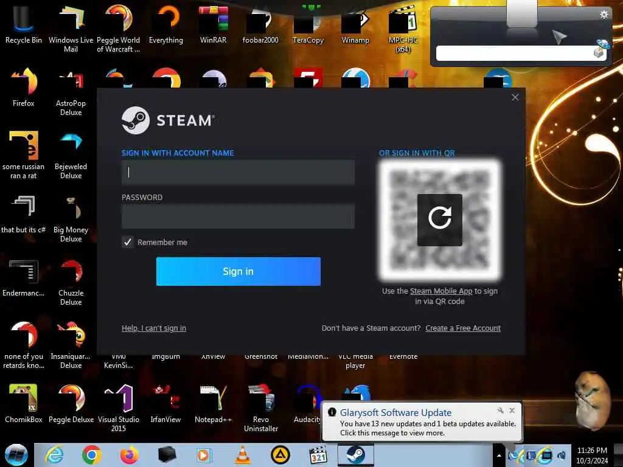623x467 pixels.
Task: Focus the Steam password field
Action: coord(238,216)
